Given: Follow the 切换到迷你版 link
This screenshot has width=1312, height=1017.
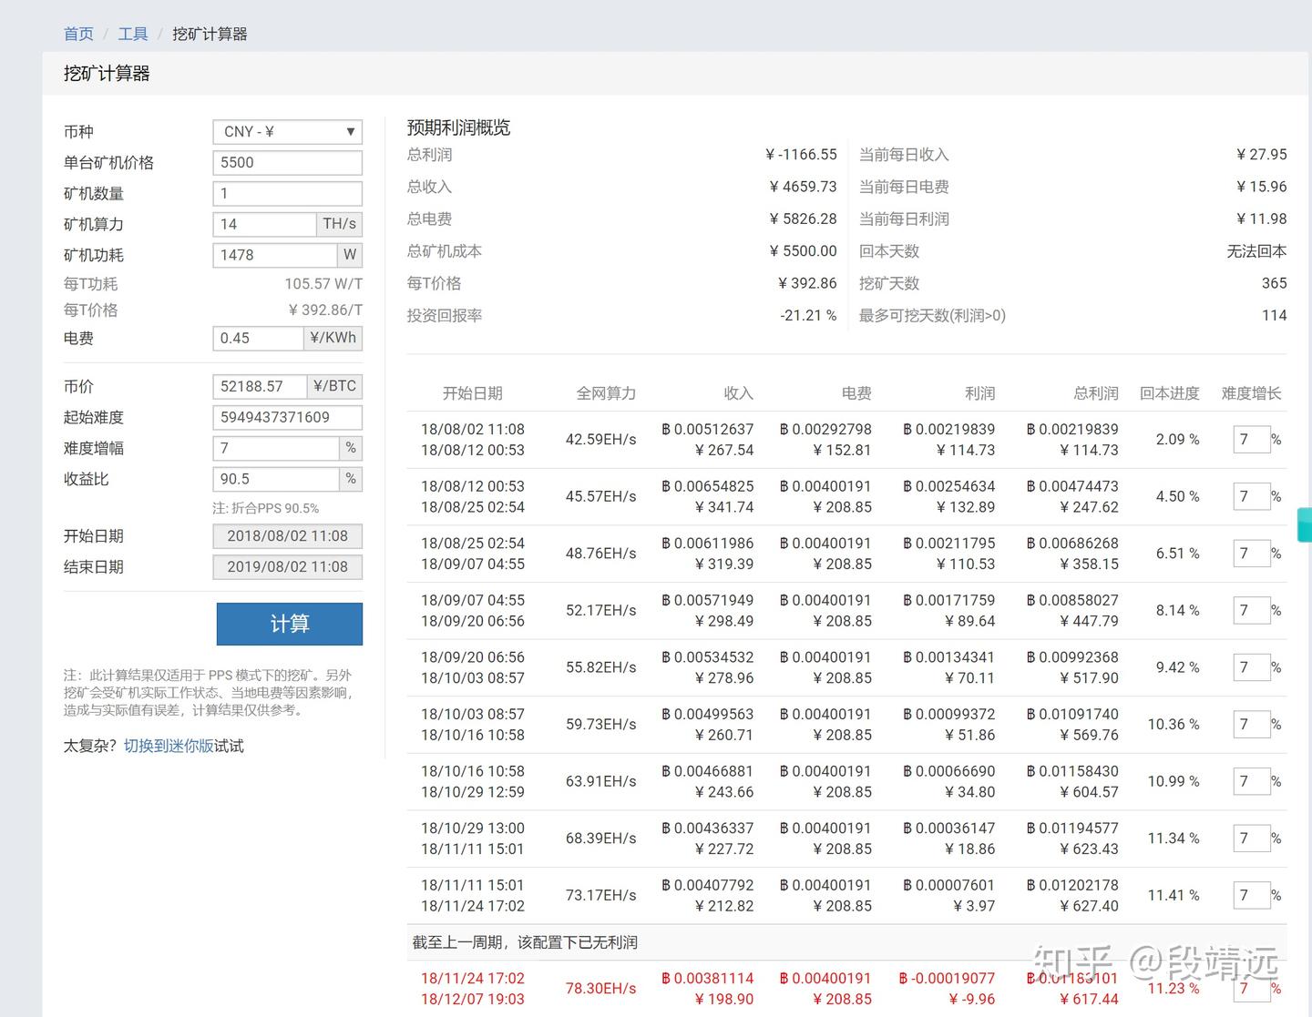Looking at the screenshot, I should [x=169, y=747].
